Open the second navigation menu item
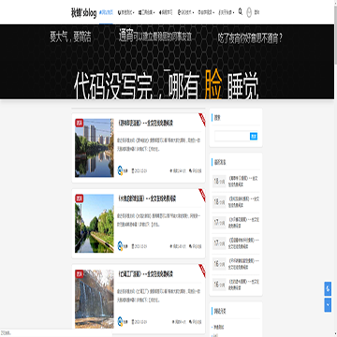 (125, 12)
